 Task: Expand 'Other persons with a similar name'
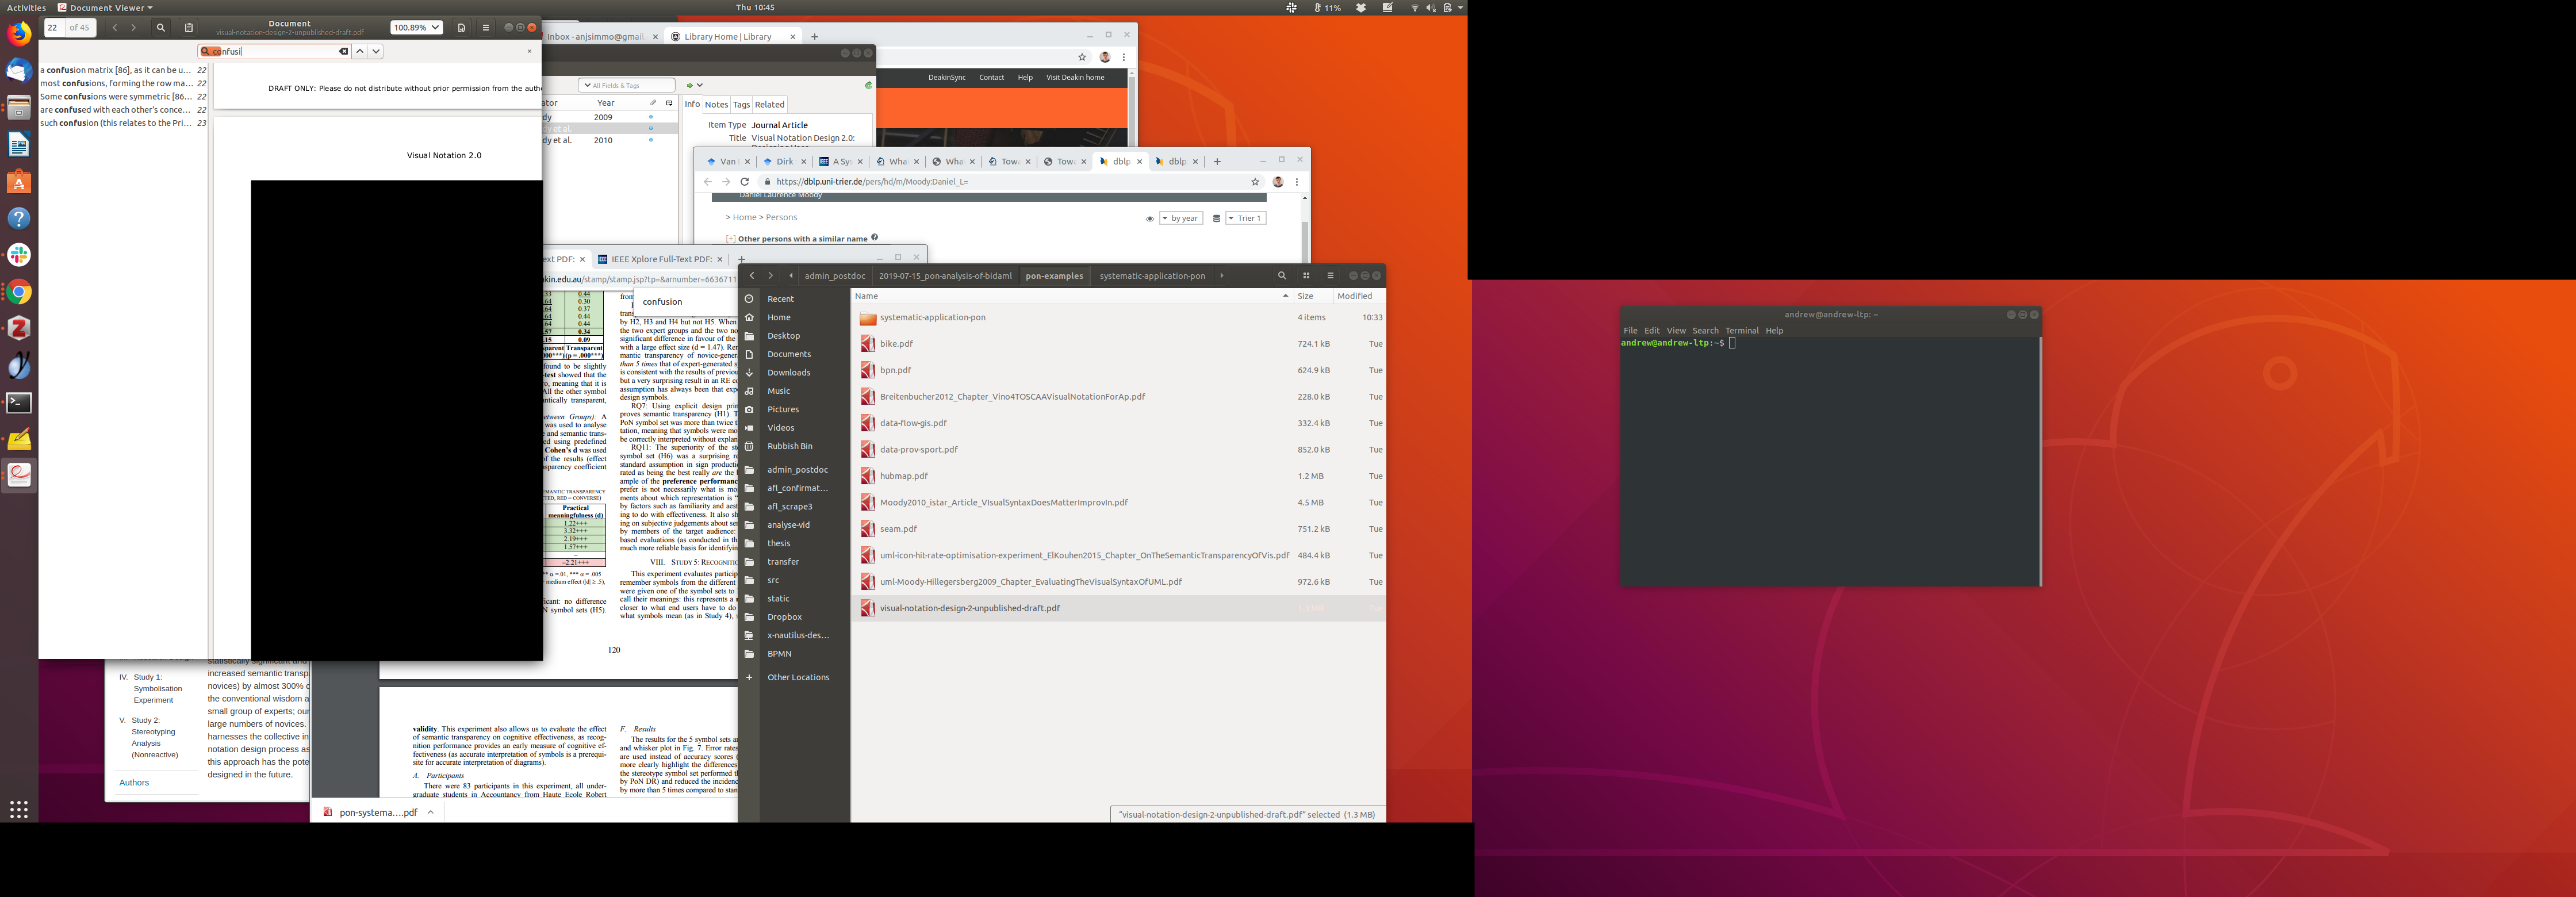tap(731, 239)
